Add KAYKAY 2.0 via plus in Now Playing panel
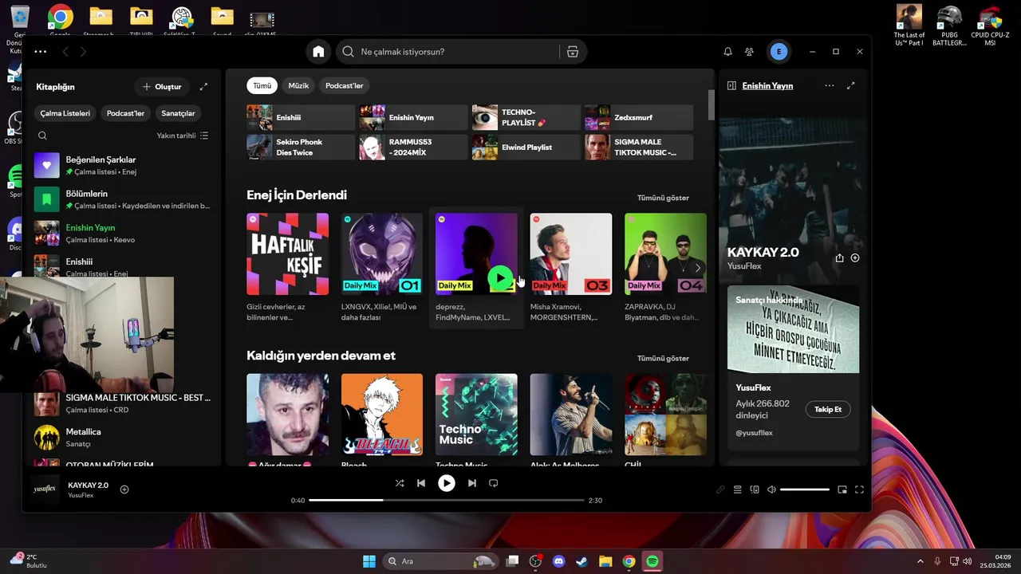This screenshot has width=1021, height=574. [x=855, y=258]
